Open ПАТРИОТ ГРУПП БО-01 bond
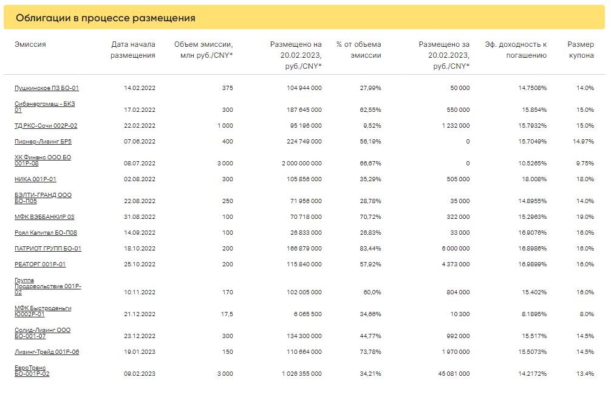The width and height of the screenshot is (611, 394). click(x=48, y=249)
